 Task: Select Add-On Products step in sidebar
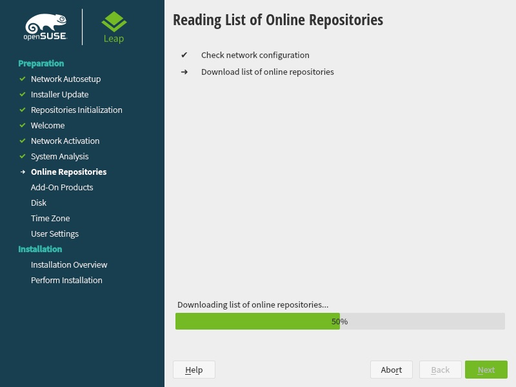62,187
